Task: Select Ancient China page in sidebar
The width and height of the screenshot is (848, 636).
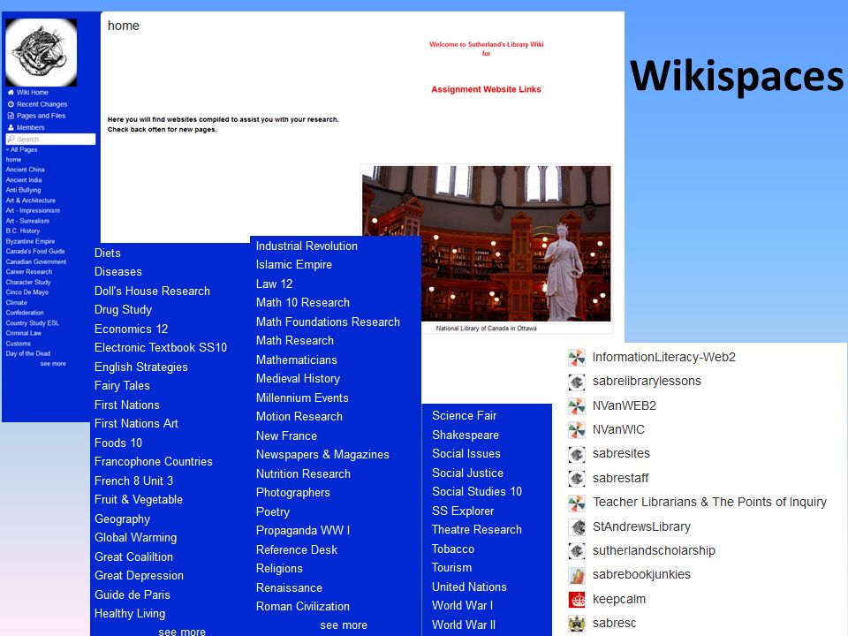Action: (x=25, y=170)
